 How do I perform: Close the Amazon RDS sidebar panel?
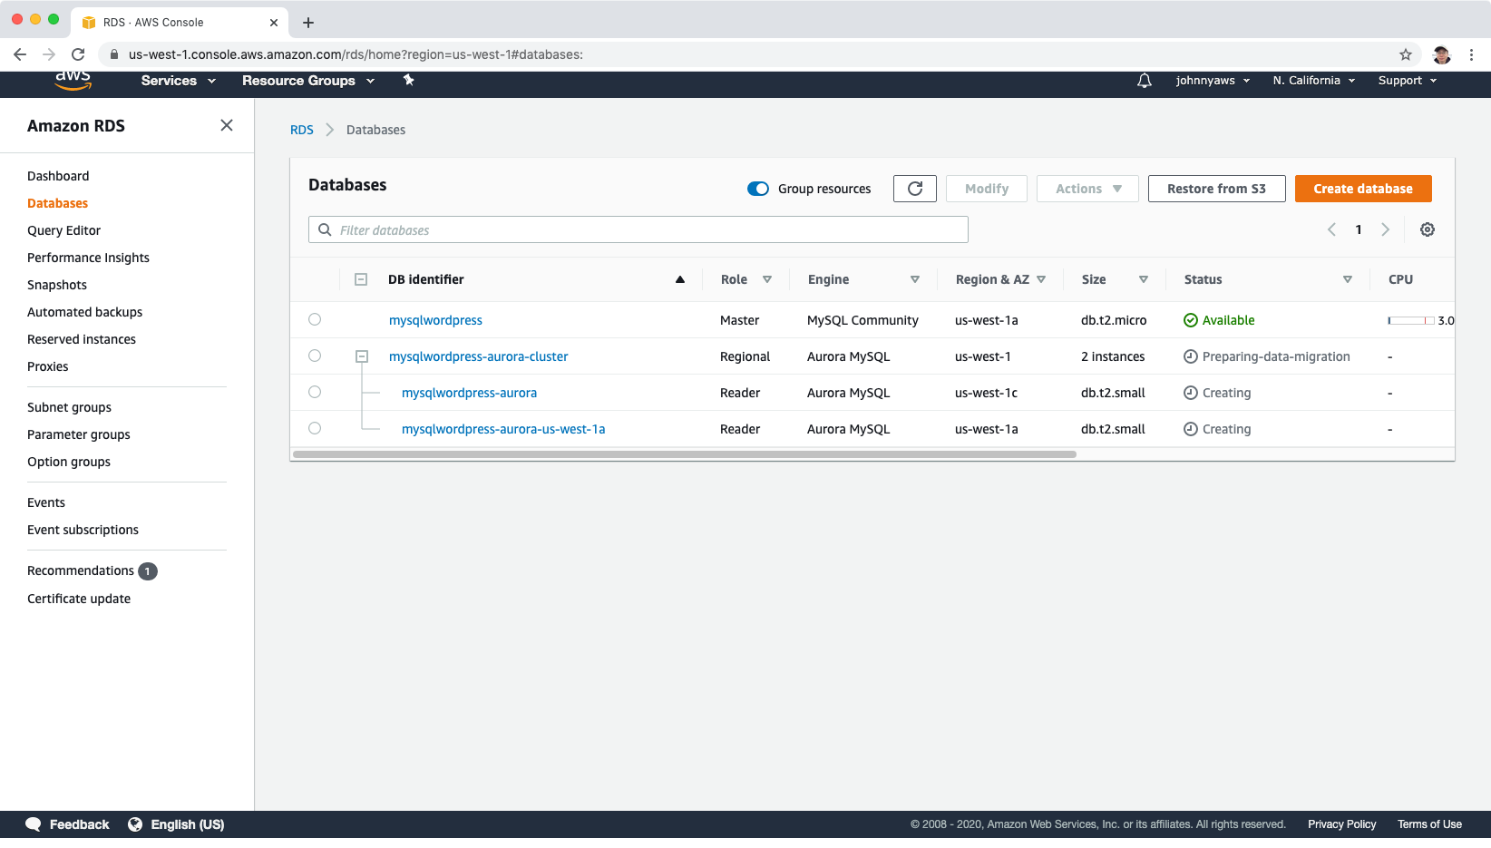click(227, 125)
